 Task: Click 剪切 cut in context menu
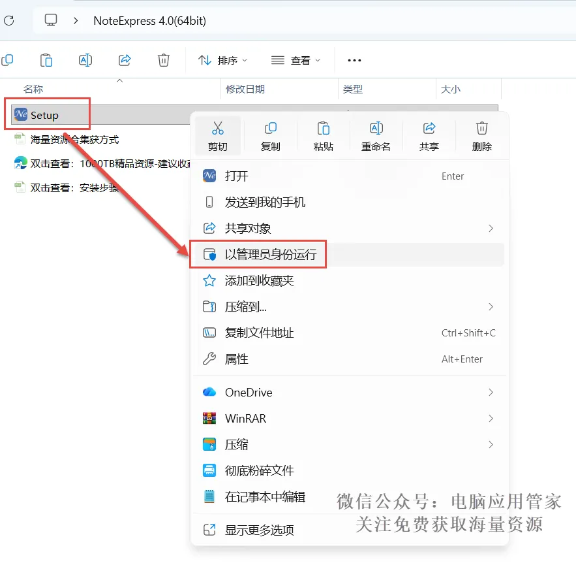pyautogui.click(x=217, y=136)
